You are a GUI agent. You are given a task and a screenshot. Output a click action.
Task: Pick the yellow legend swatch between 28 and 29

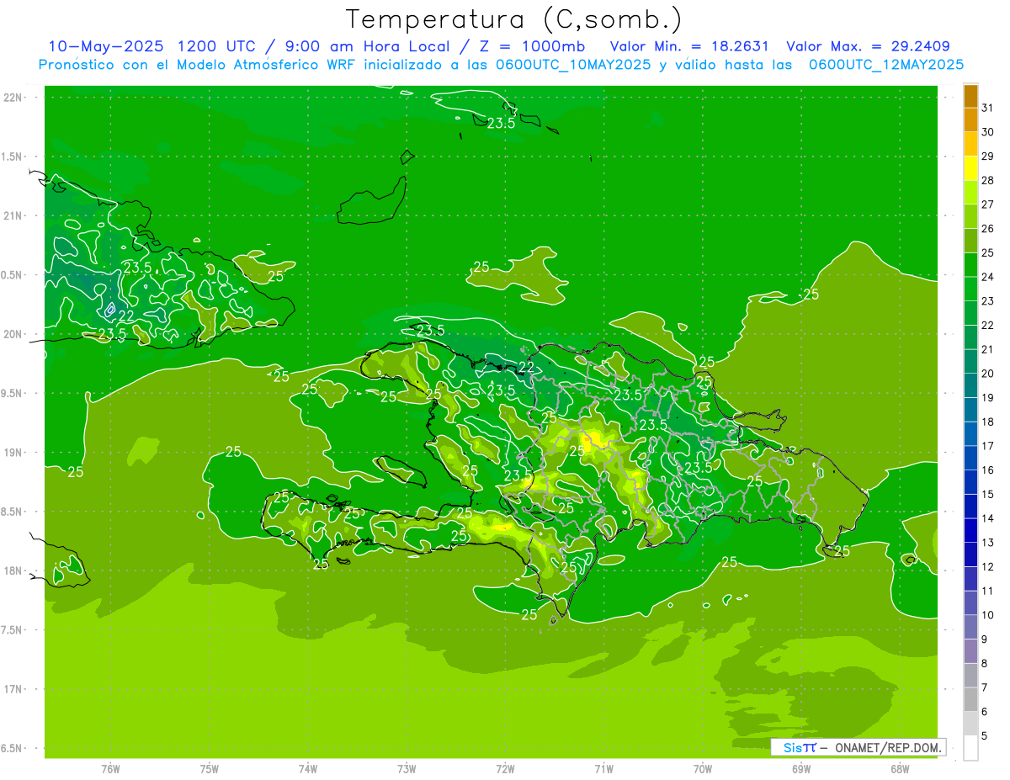[x=970, y=168]
